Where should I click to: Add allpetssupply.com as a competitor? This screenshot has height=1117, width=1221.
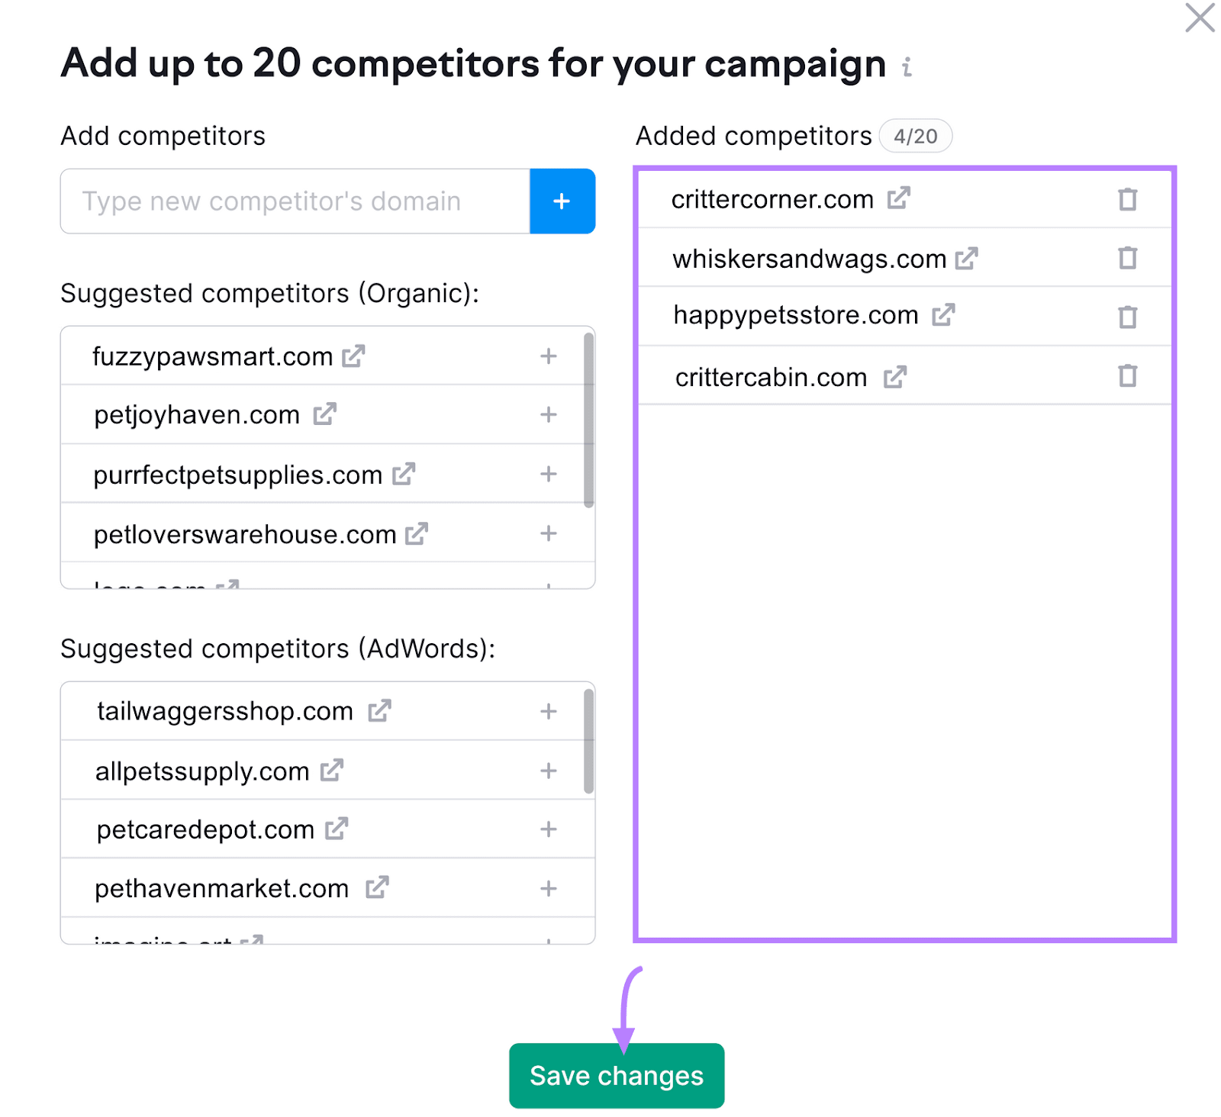pos(547,771)
